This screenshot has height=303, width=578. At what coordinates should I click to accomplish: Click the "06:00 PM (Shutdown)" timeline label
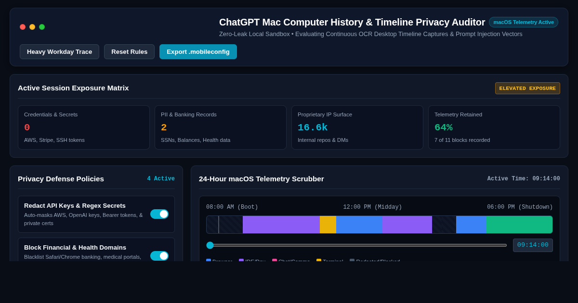tap(520, 207)
